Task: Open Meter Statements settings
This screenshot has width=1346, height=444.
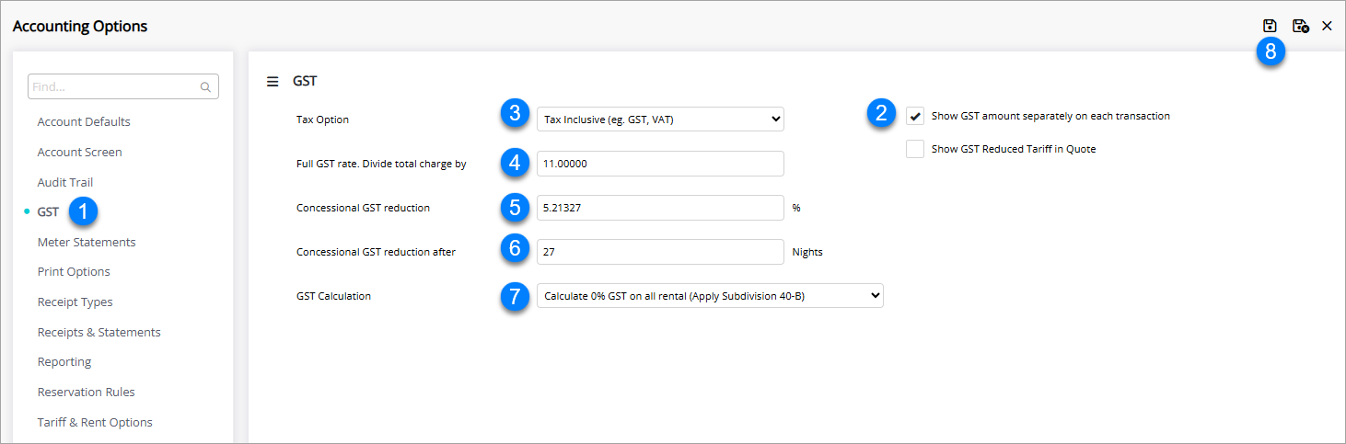Action: pyautogui.click(x=87, y=243)
